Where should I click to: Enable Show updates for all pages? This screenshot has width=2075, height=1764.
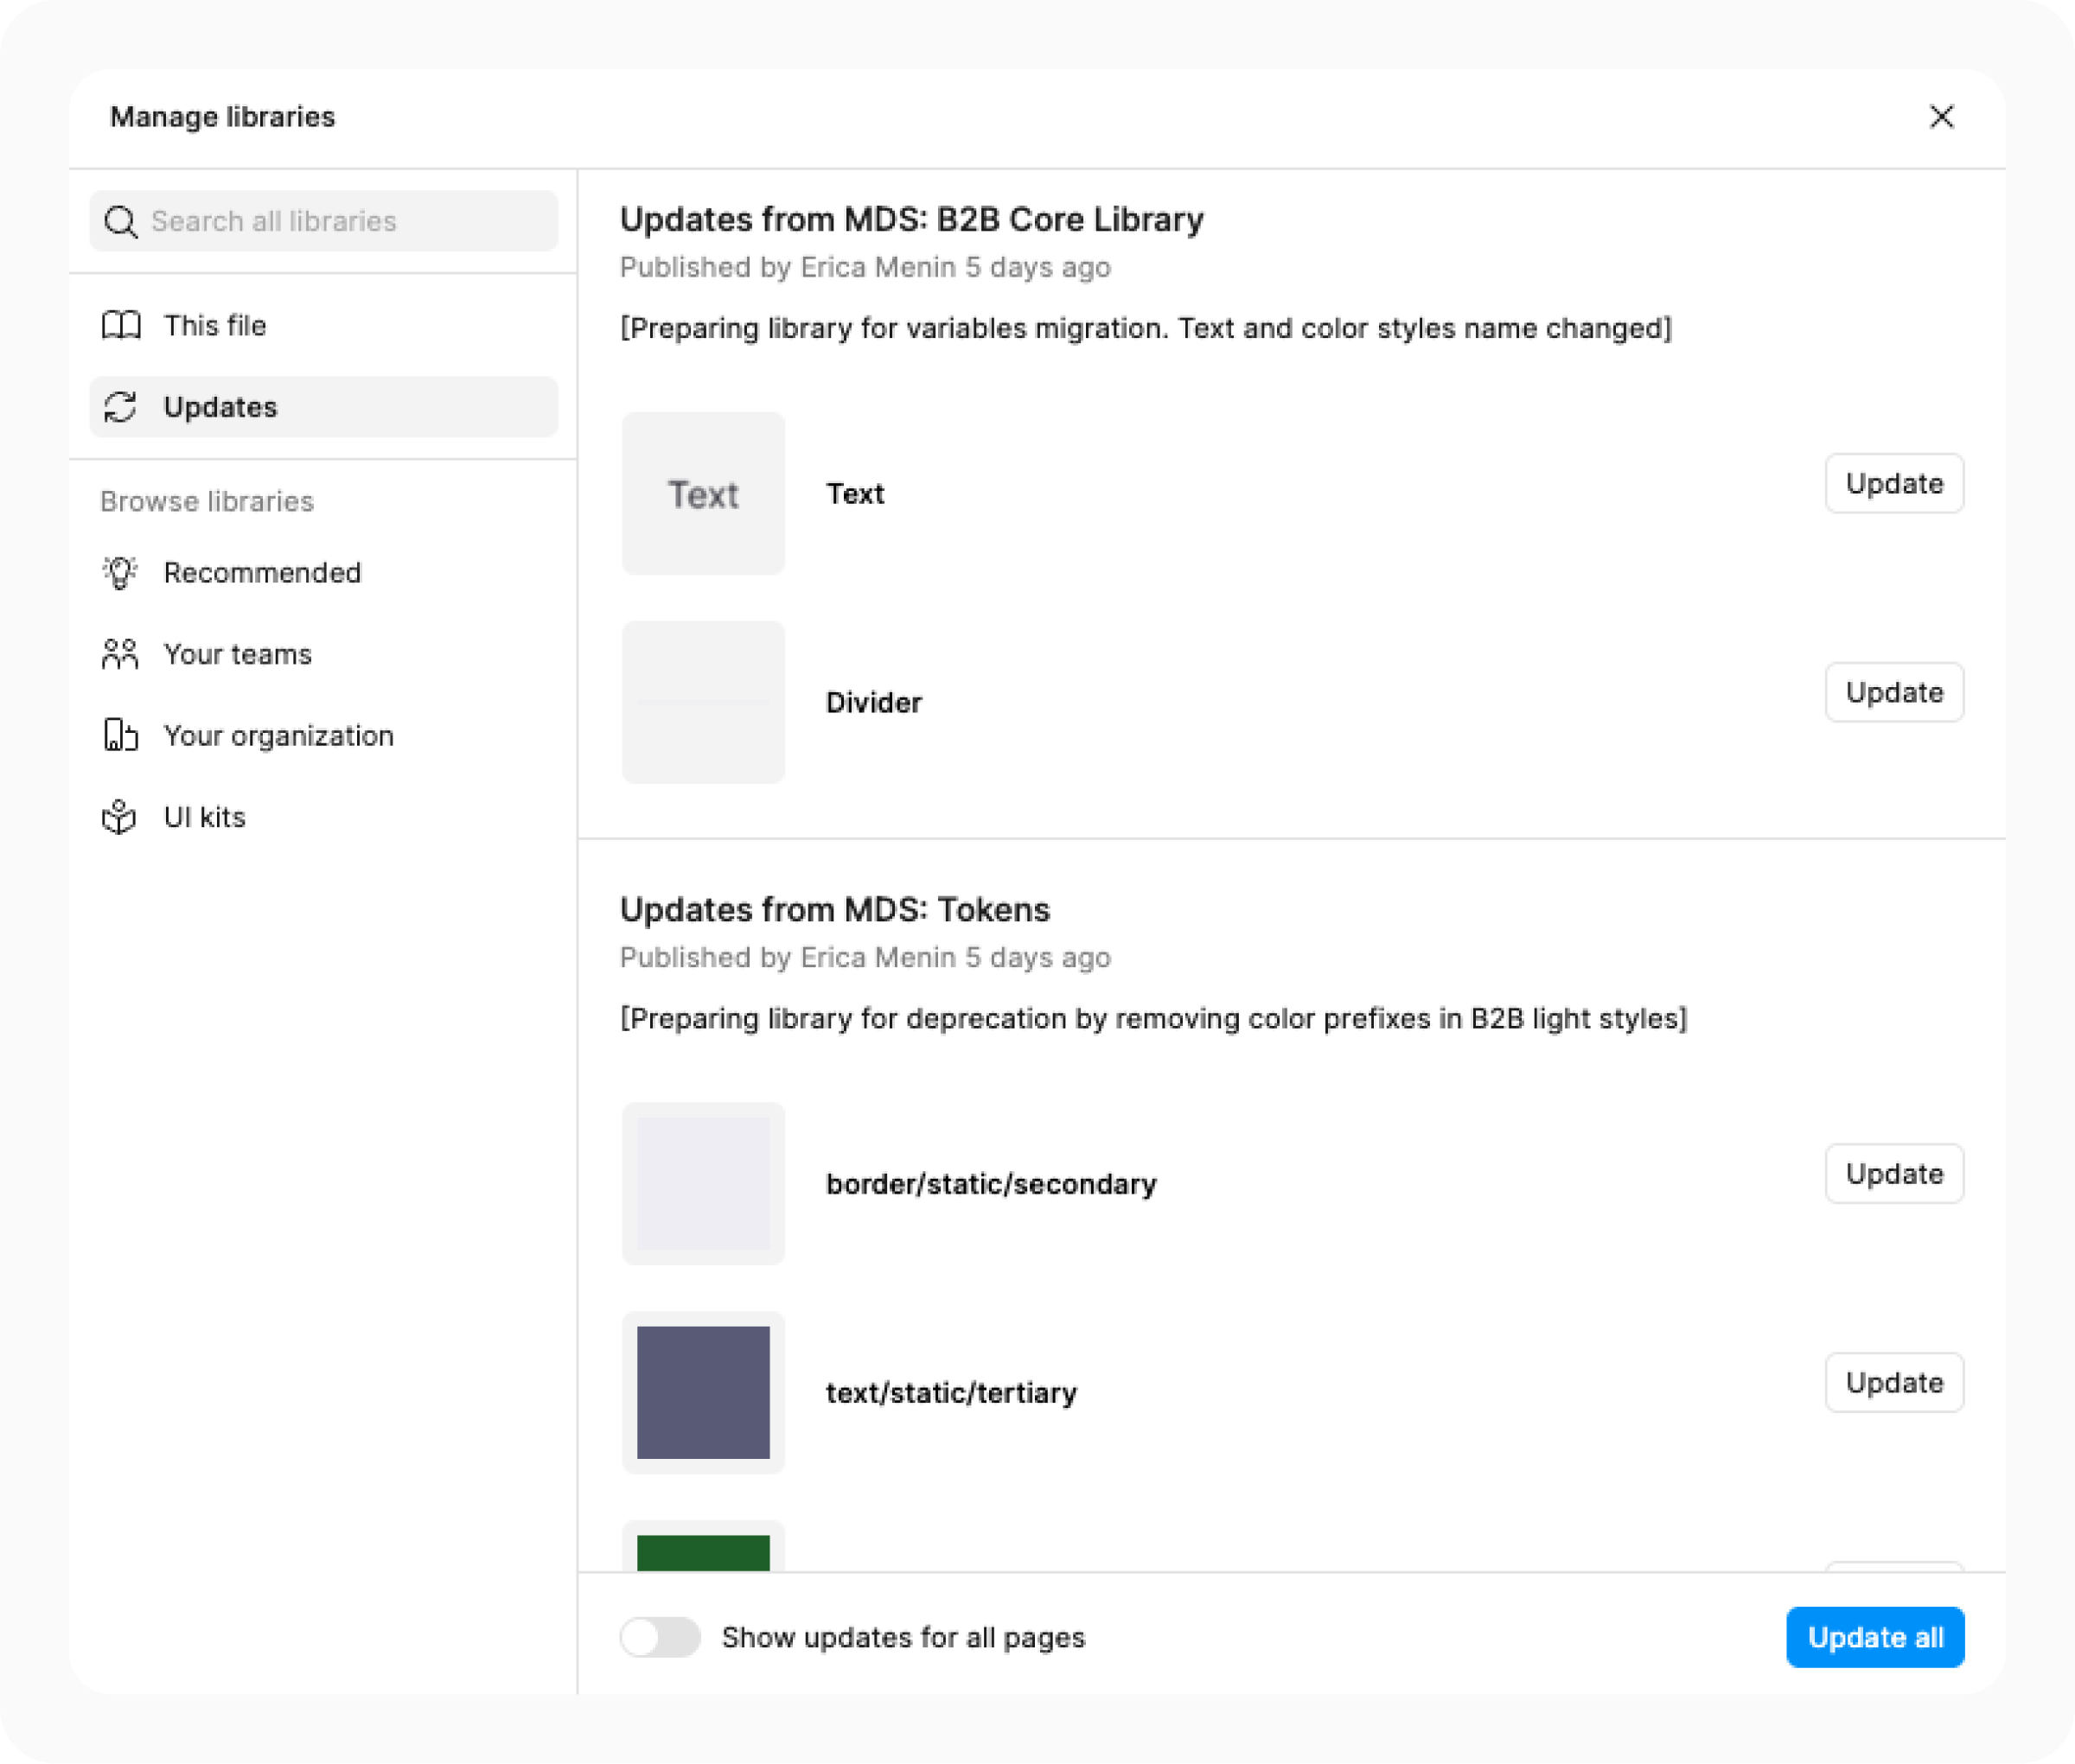click(661, 1637)
